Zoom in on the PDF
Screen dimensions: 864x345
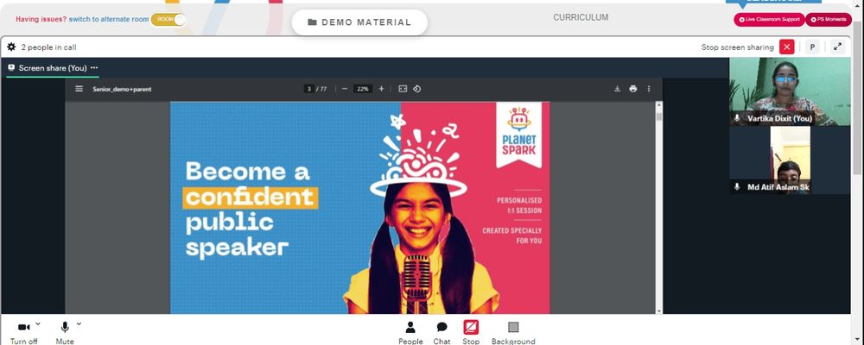point(381,89)
